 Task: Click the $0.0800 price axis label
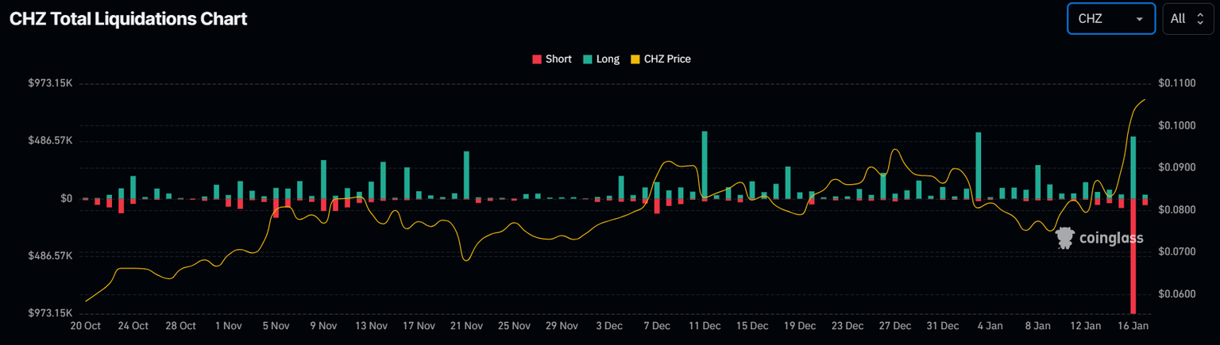pos(1176,210)
